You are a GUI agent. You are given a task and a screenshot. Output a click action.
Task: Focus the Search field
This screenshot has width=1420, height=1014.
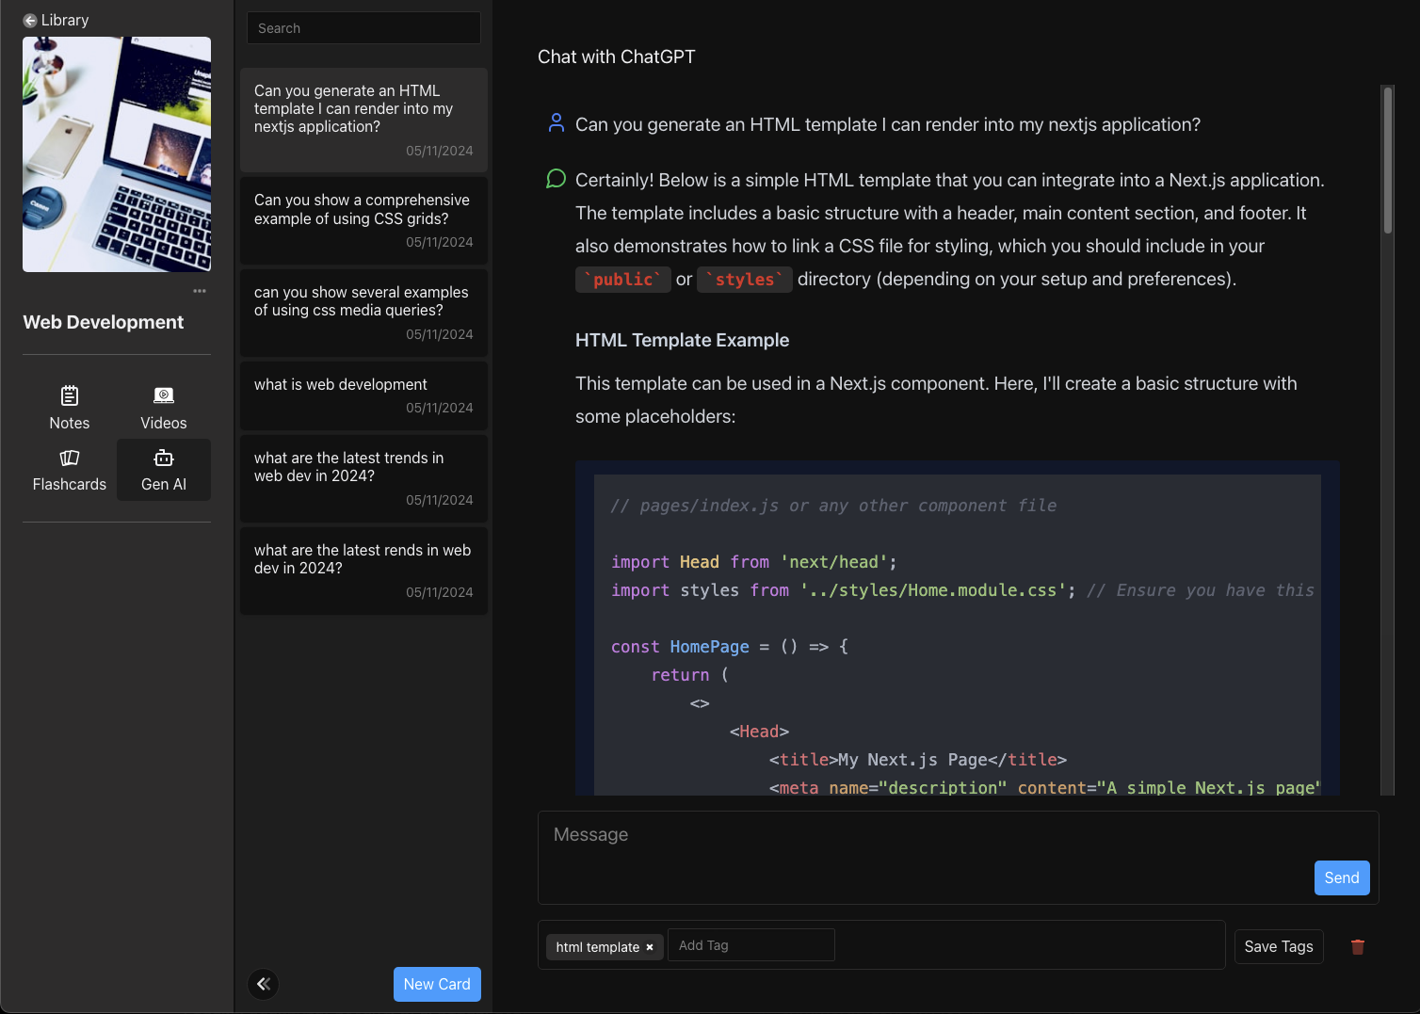pos(363,28)
